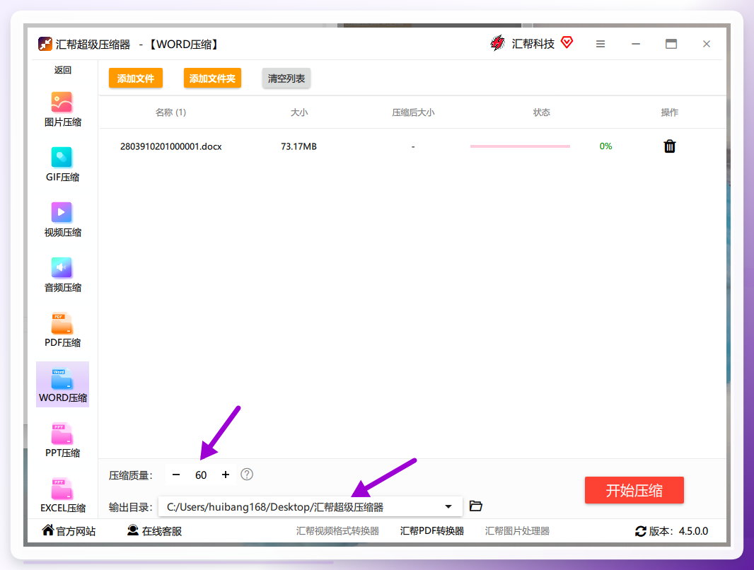Minimize the compressor window
The height and width of the screenshot is (570, 754).
[636, 45]
